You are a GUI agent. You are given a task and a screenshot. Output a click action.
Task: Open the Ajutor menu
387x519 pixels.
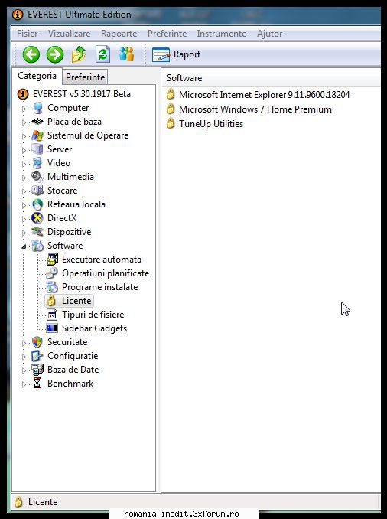pyautogui.click(x=269, y=34)
